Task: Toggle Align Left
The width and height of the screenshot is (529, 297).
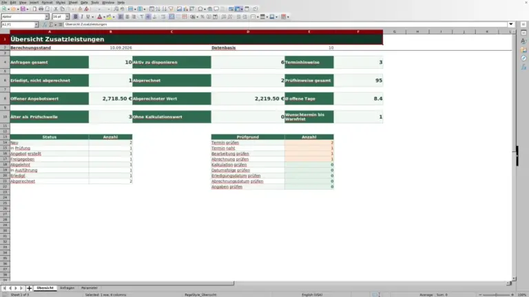Action: (121, 16)
